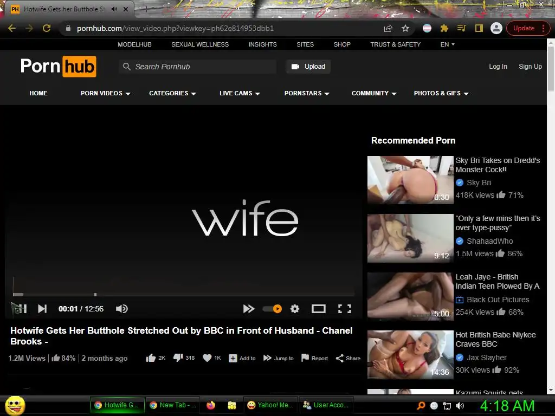Dislike the video with the thumbs down 318 button

click(x=184, y=358)
